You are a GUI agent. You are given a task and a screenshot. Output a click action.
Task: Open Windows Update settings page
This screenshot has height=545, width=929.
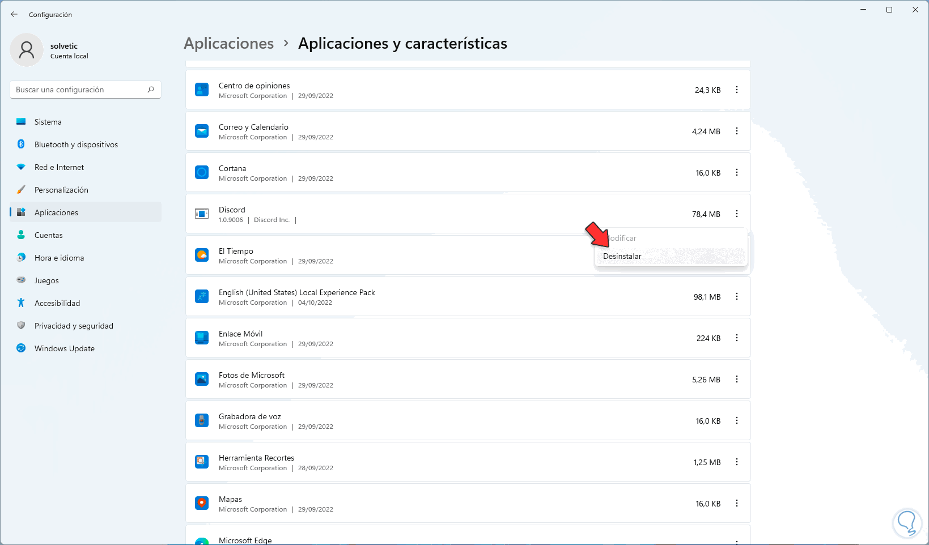86,348
